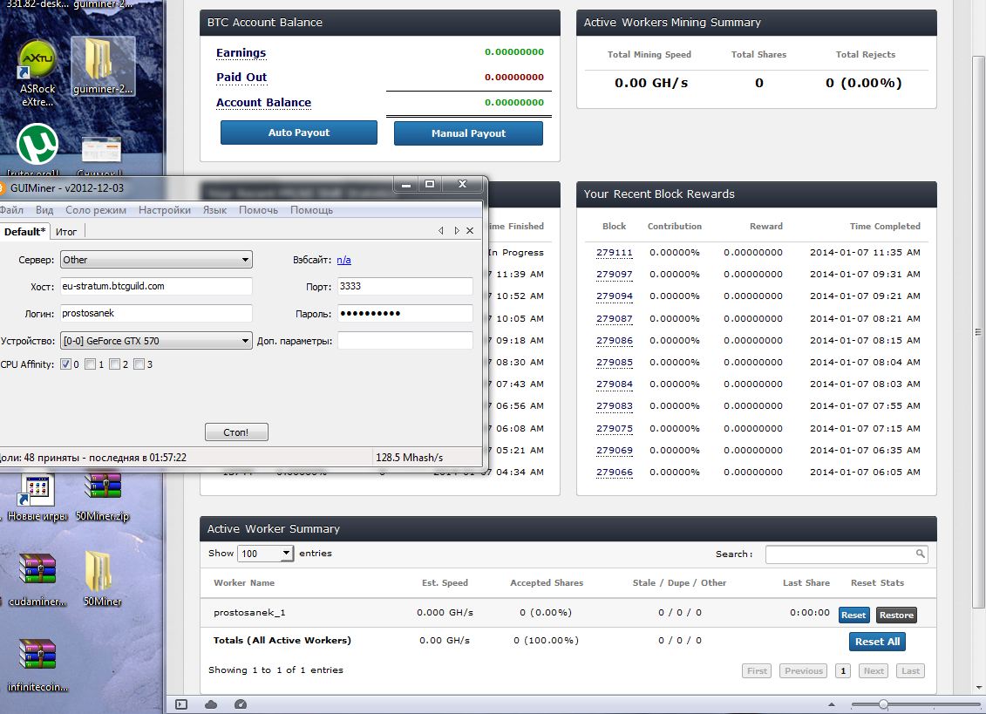
Task: Reset stats for worker prostosanek_1
Action: (854, 615)
